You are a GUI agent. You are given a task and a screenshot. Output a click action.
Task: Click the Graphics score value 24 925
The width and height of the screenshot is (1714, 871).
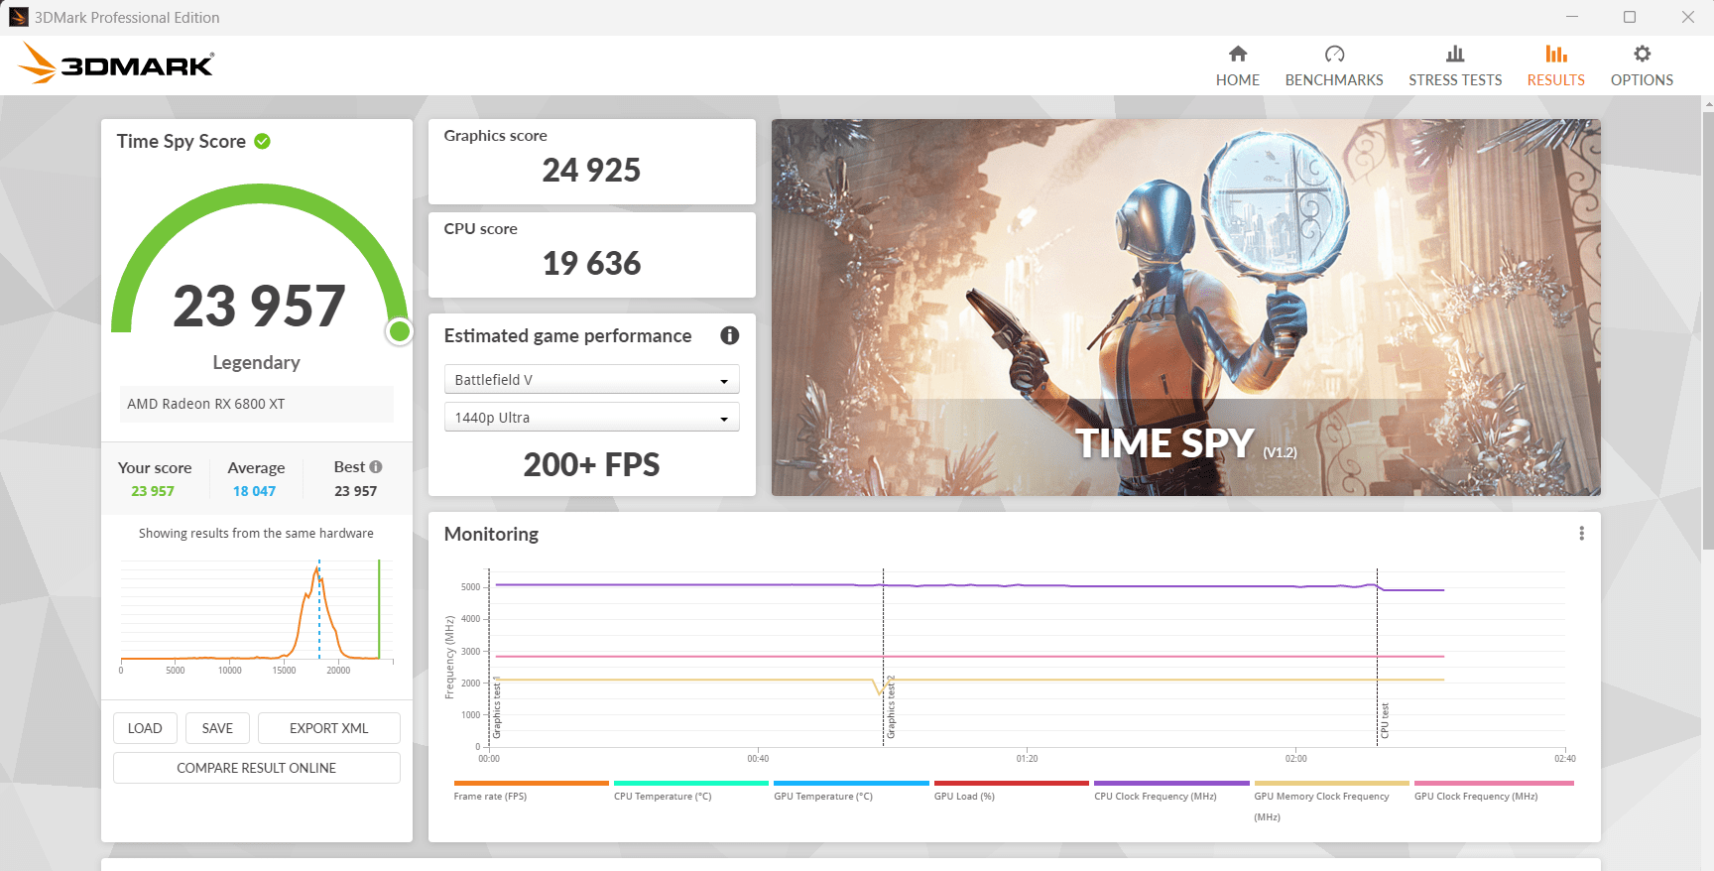pos(591,171)
